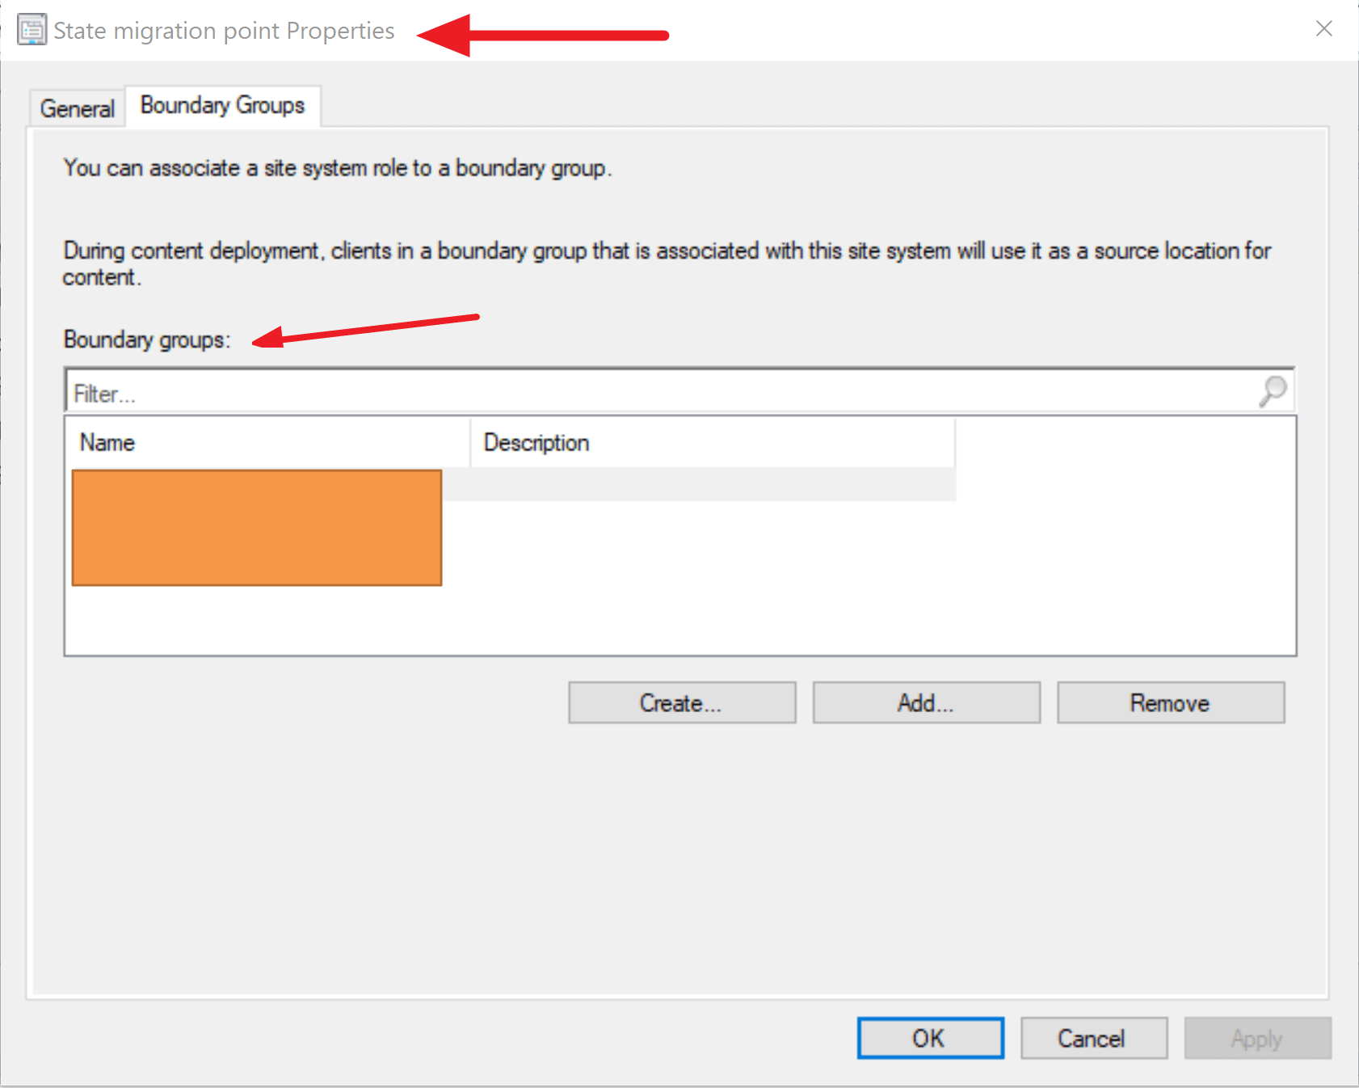Hit the Remove button

(x=1170, y=702)
